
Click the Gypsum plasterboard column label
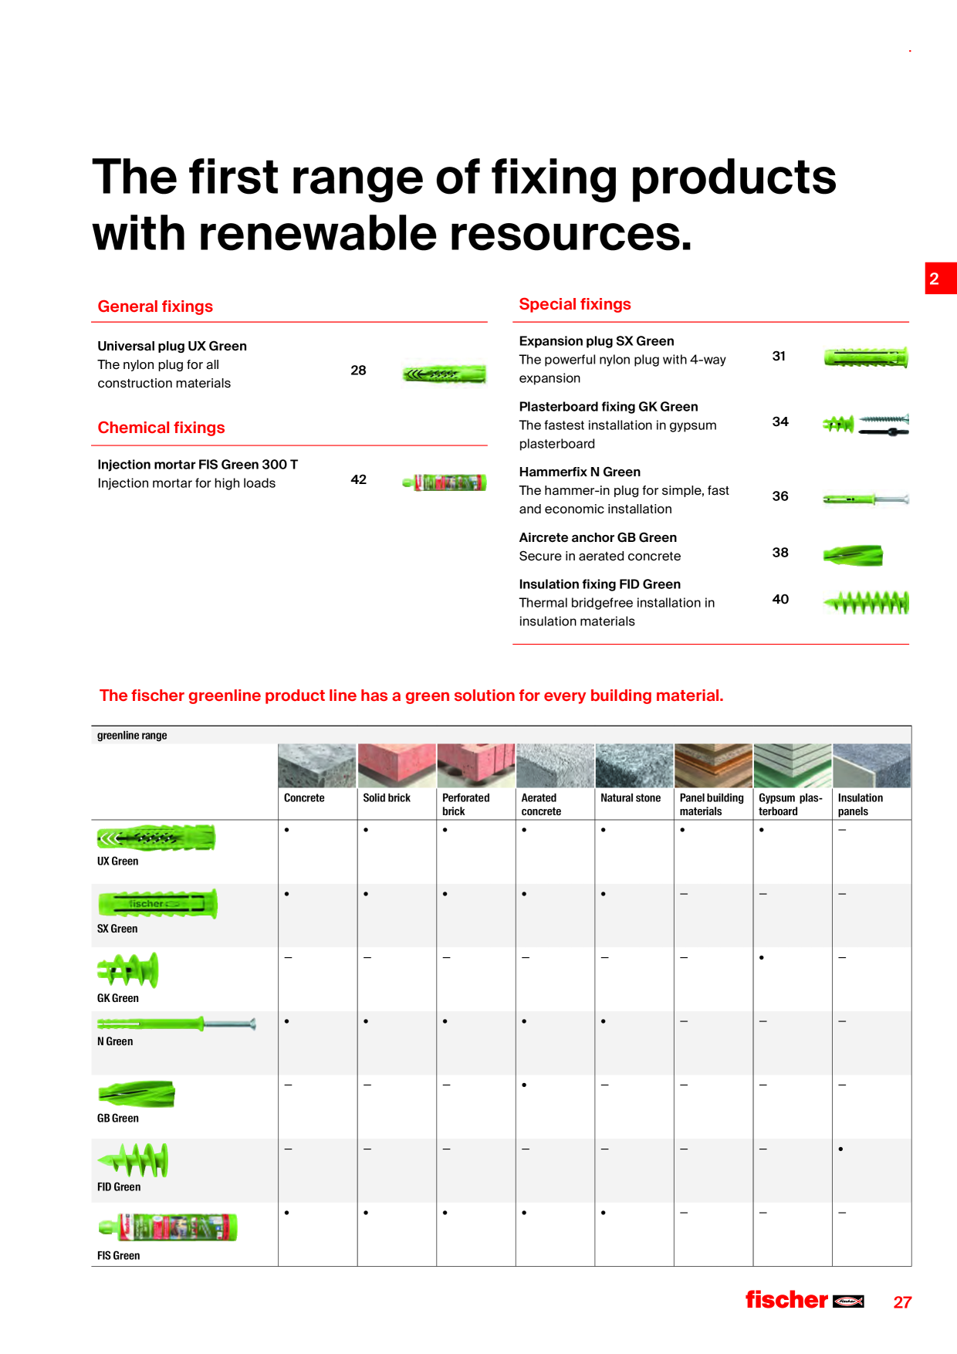click(x=790, y=804)
